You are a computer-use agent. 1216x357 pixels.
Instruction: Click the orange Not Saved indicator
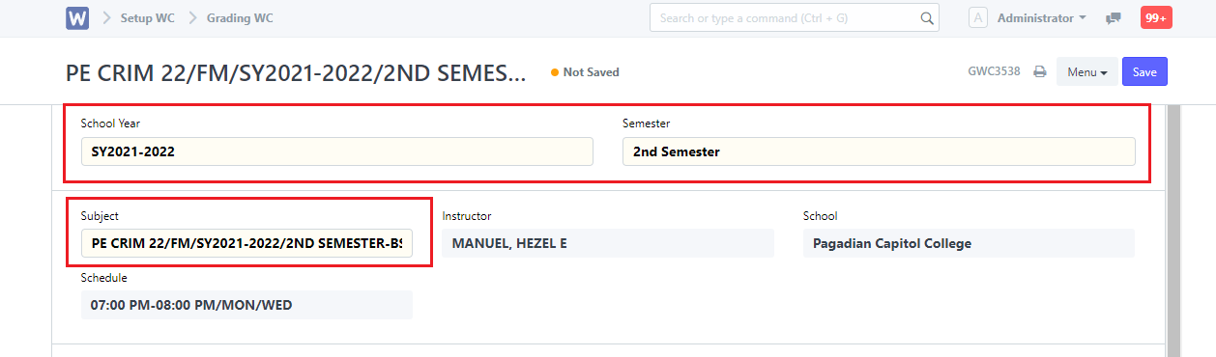585,72
